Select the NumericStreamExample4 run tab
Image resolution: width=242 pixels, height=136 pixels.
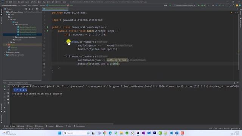tap(20, 83)
